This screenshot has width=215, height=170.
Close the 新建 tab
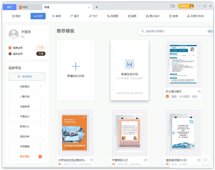(89, 7)
